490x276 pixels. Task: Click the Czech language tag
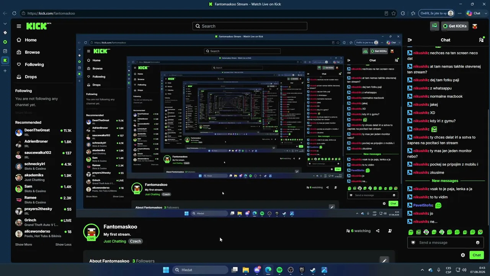136,241
